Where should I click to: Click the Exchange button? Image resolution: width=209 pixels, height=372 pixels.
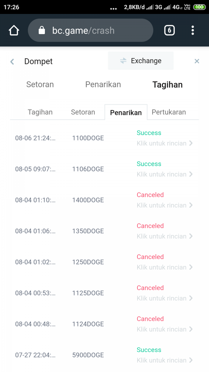coord(141,61)
